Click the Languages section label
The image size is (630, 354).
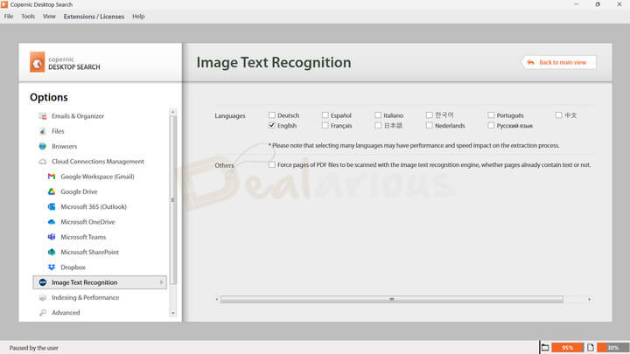pos(230,116)
